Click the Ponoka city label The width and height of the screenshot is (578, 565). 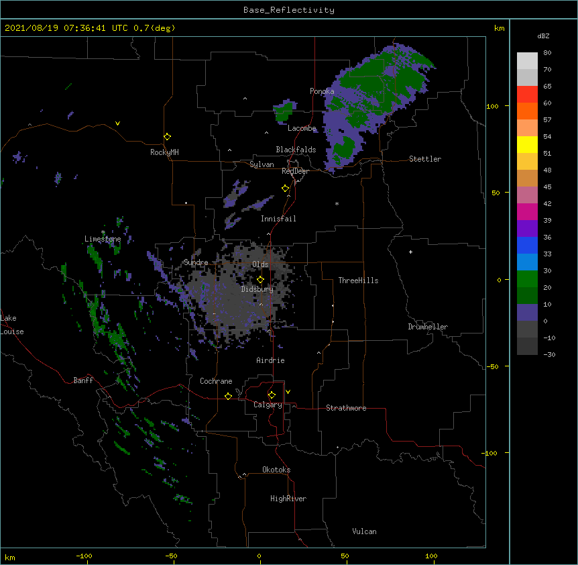(322, 91)
